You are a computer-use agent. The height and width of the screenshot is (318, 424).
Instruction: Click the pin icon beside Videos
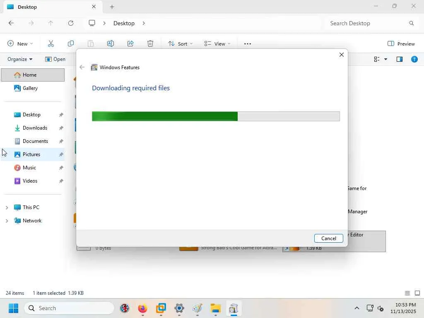pyautogui.click(x=61, y=181)
